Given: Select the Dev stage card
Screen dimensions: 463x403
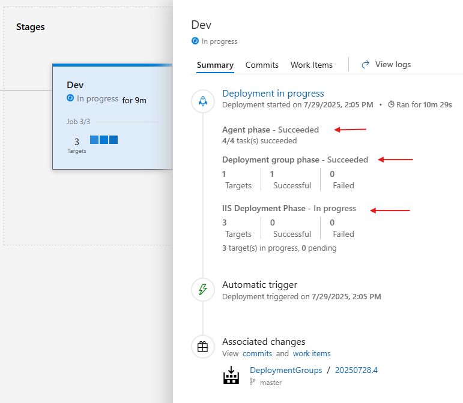Looking at the screenshot, I should [112, 116].
